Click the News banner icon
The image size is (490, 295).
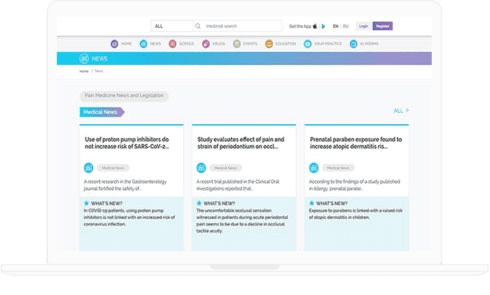click(84, 58)
